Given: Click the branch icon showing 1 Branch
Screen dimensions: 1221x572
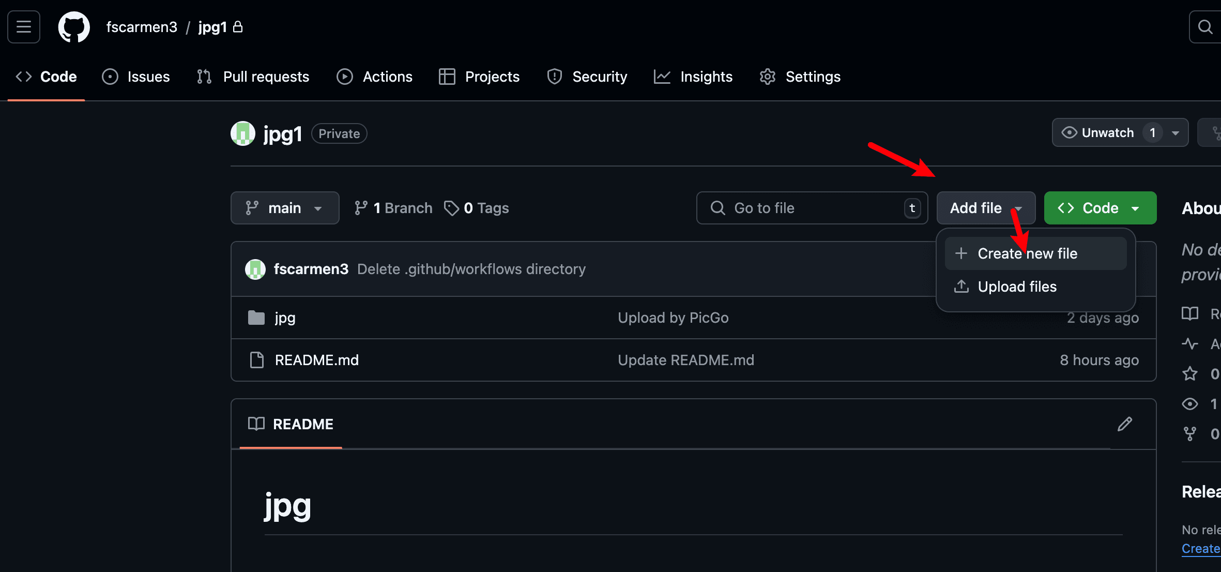Looking at the screenshot, I should (361, 208).
